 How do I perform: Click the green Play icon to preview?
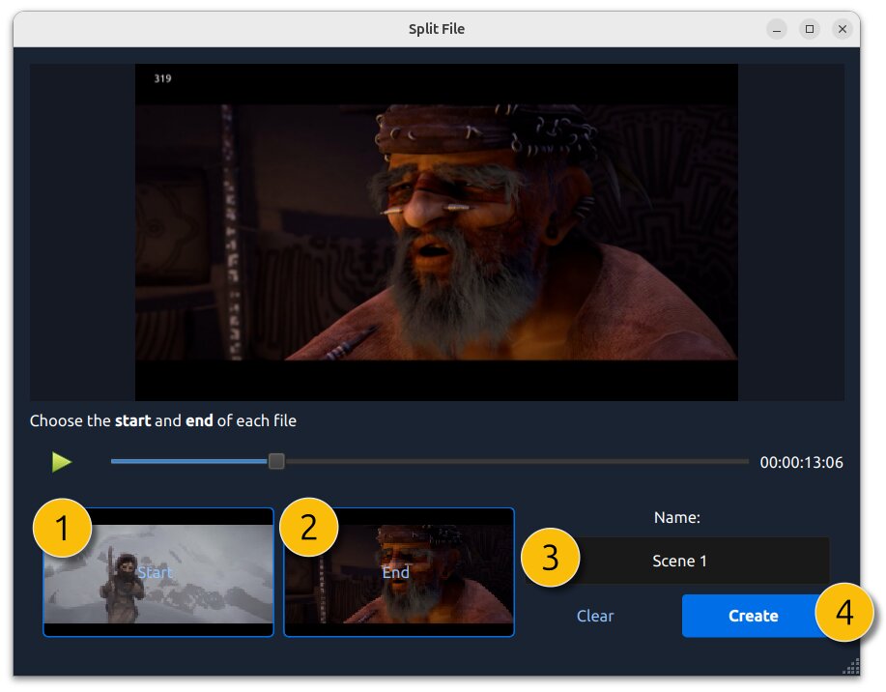[61, 461]
